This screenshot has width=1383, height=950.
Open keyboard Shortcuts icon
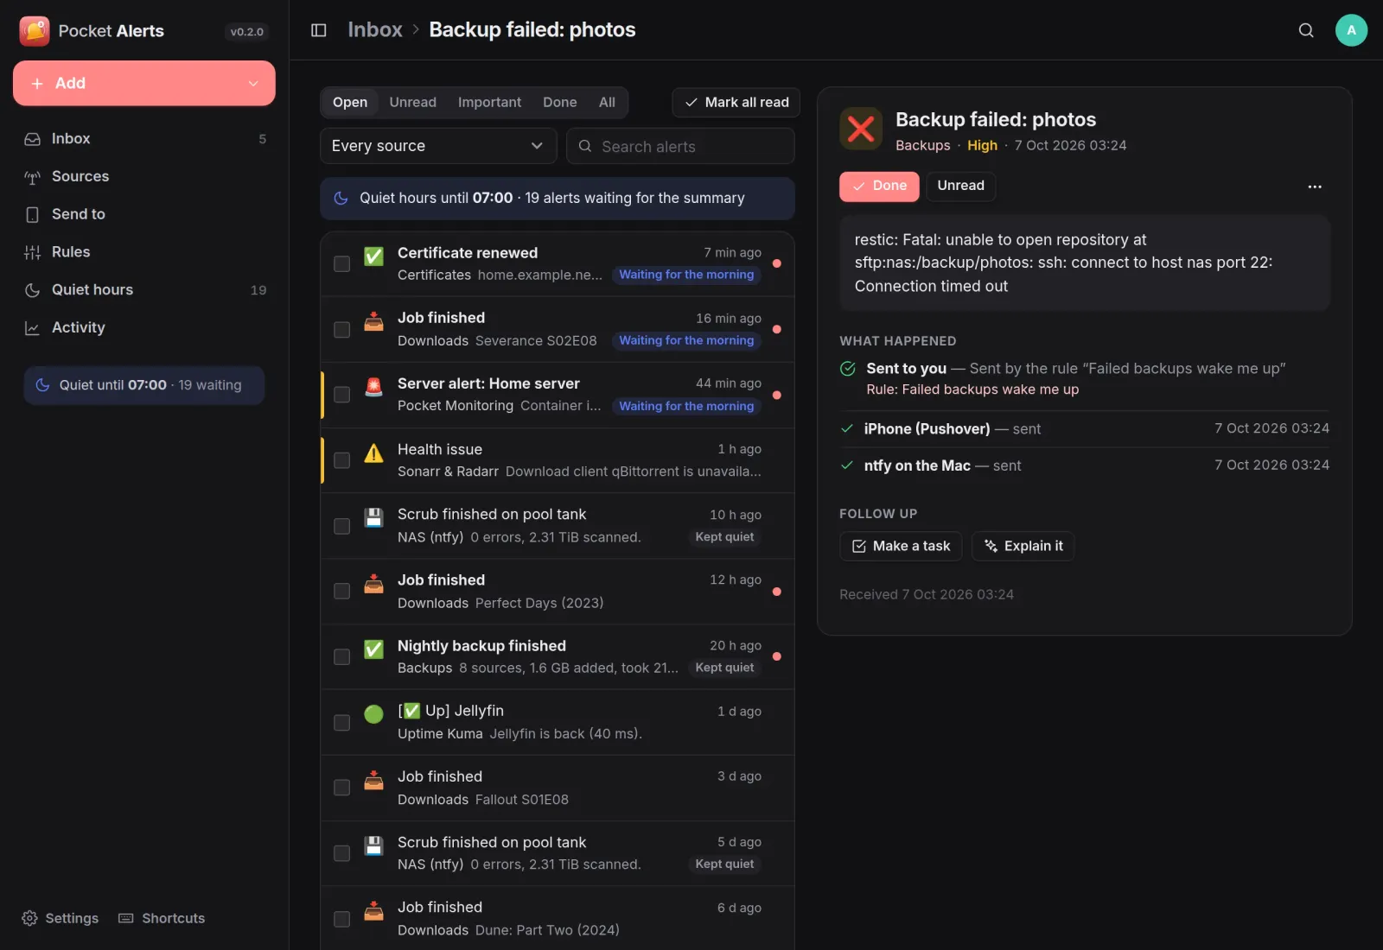point(126,918)
